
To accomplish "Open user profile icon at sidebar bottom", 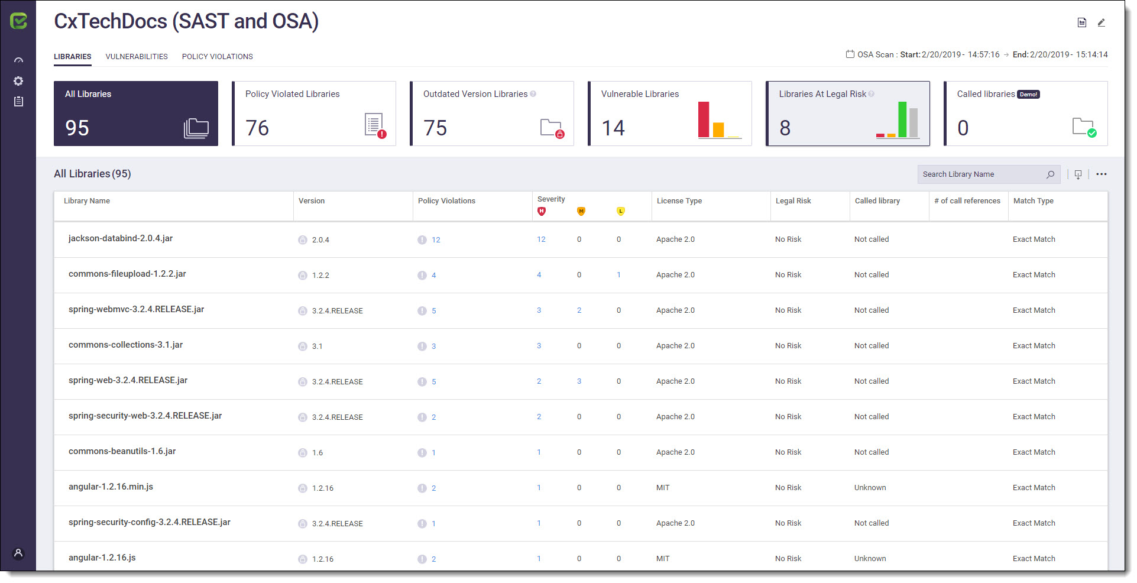I will pos(18,553).
